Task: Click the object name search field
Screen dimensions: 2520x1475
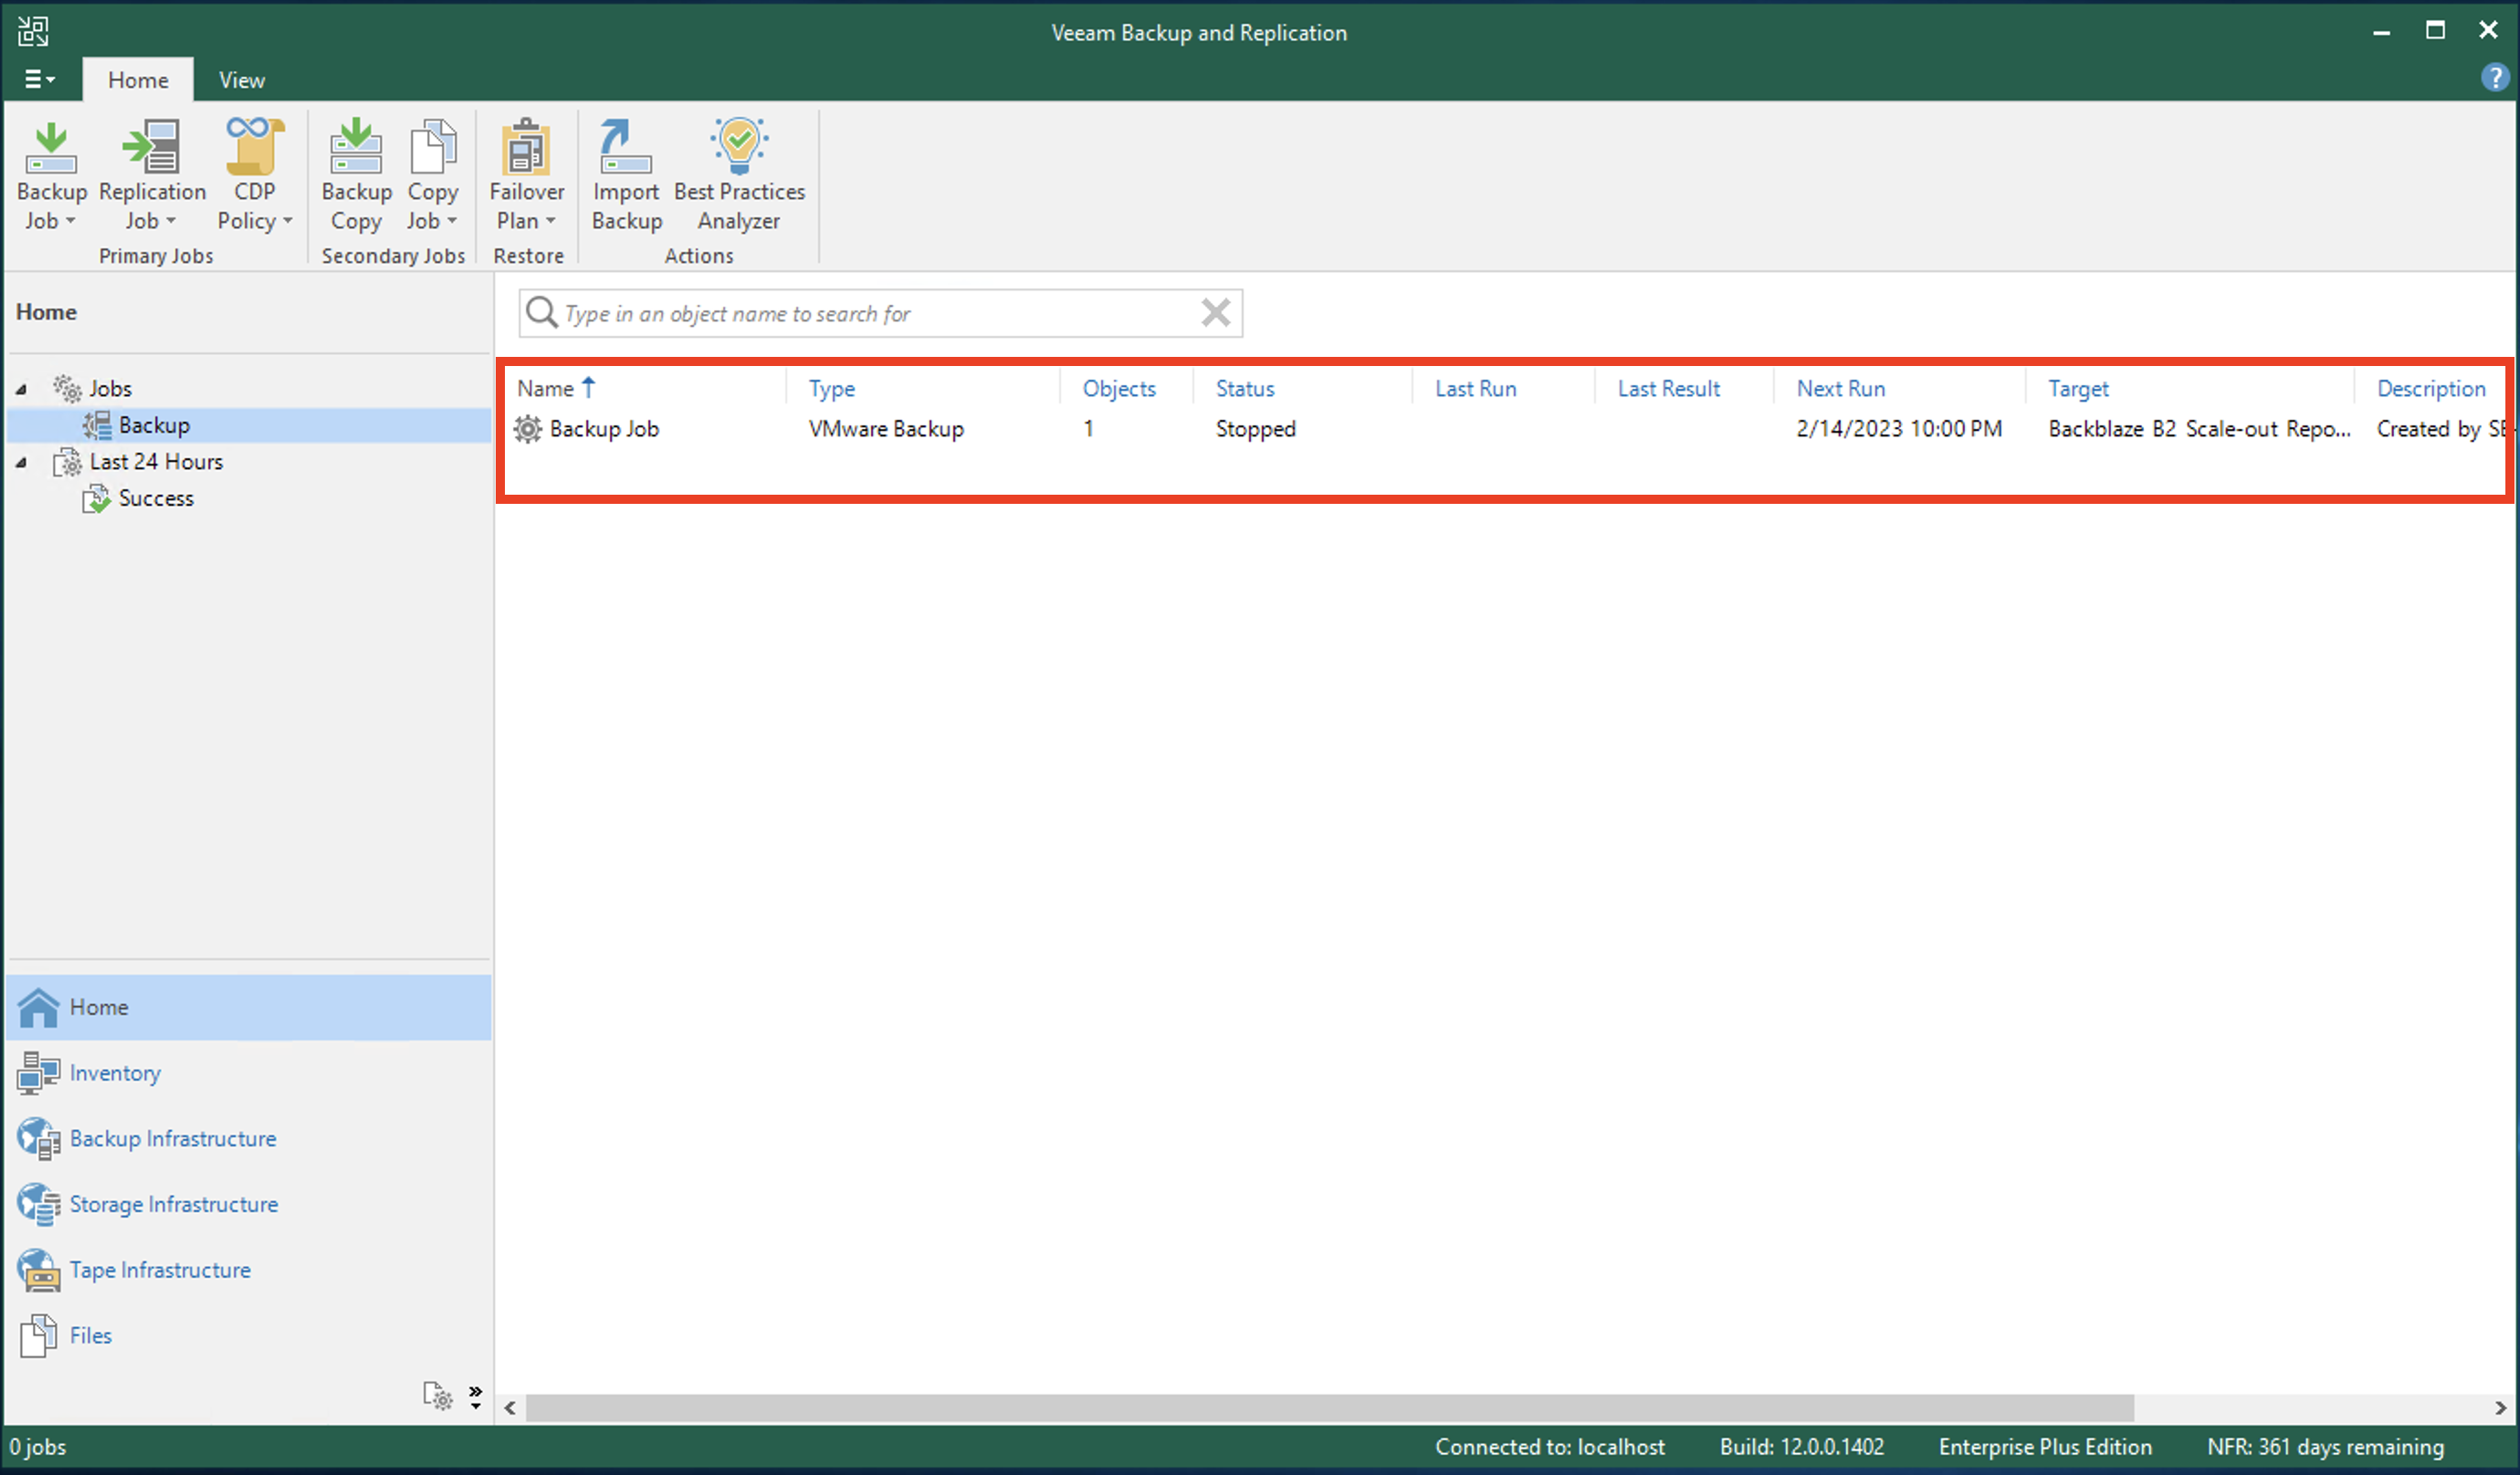Action: (x=880, y=313)
